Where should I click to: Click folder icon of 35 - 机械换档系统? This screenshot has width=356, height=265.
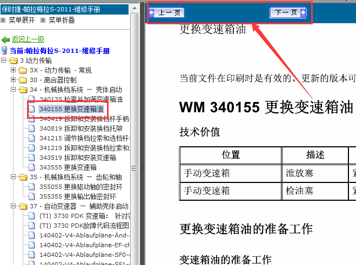coord(23,177)
